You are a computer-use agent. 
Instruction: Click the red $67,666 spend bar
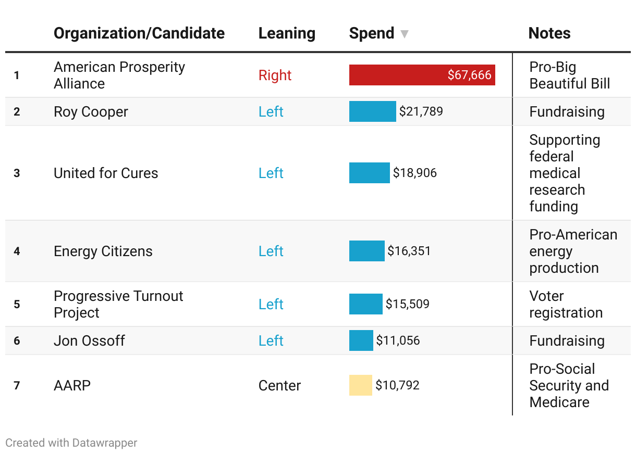point(422,75)
